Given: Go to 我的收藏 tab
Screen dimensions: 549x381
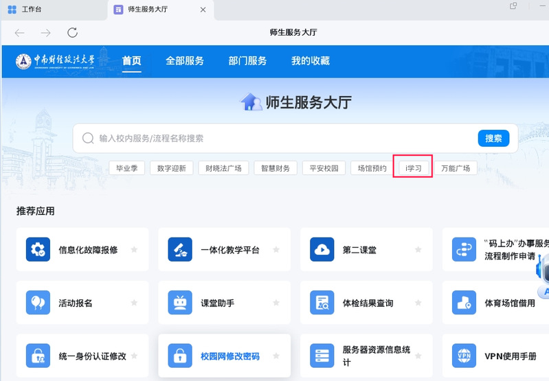Looking at the screenshot, I should point(310,61).
